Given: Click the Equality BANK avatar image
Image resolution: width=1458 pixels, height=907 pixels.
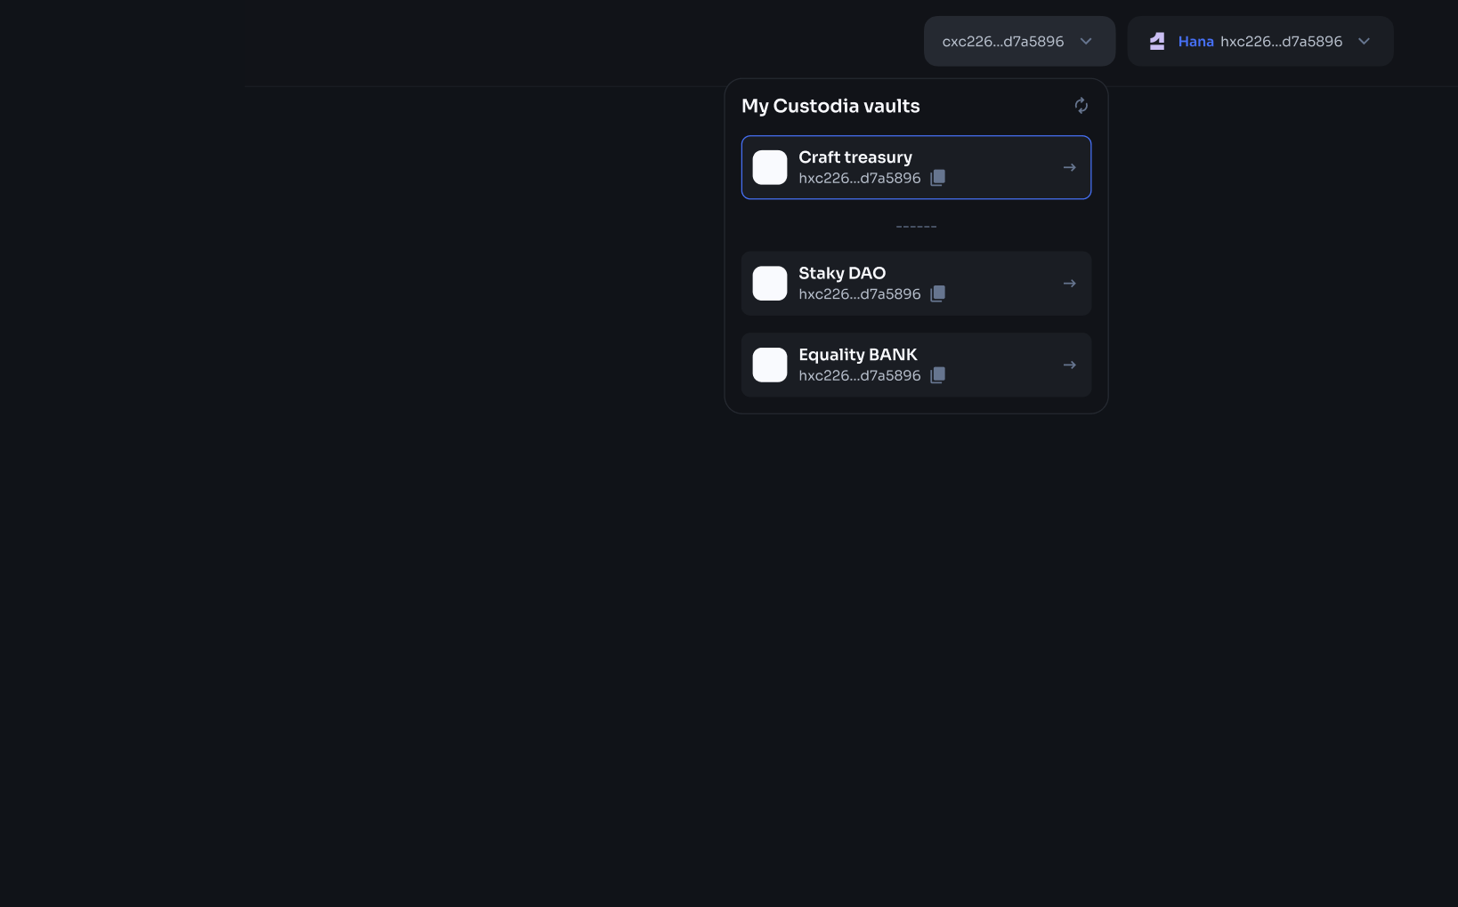Looking at the screenshot, I should click(x=770, y=365).
